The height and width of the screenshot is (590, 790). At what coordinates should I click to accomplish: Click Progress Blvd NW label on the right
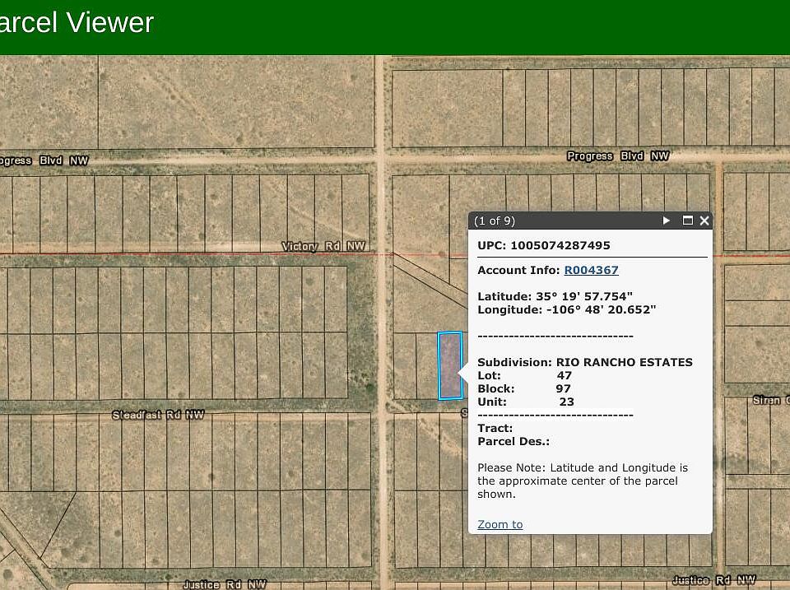pyautogui.click(x=618, y=156)
